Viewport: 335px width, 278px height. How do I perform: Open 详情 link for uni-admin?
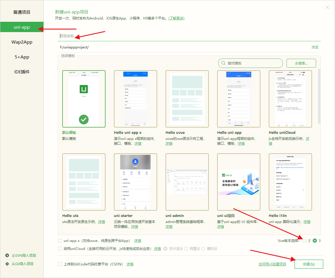point(169,226)
